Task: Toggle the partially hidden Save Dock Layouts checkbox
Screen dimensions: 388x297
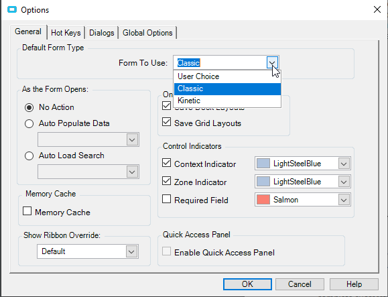Action: point(167,105)
